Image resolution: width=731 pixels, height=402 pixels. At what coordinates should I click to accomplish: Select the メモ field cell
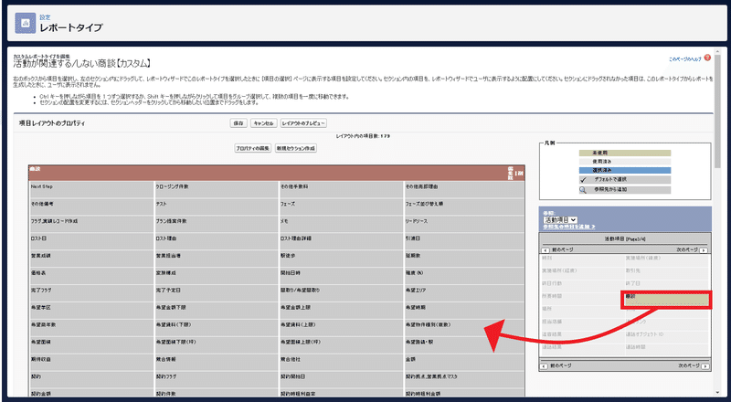click(x=341, y=224)
